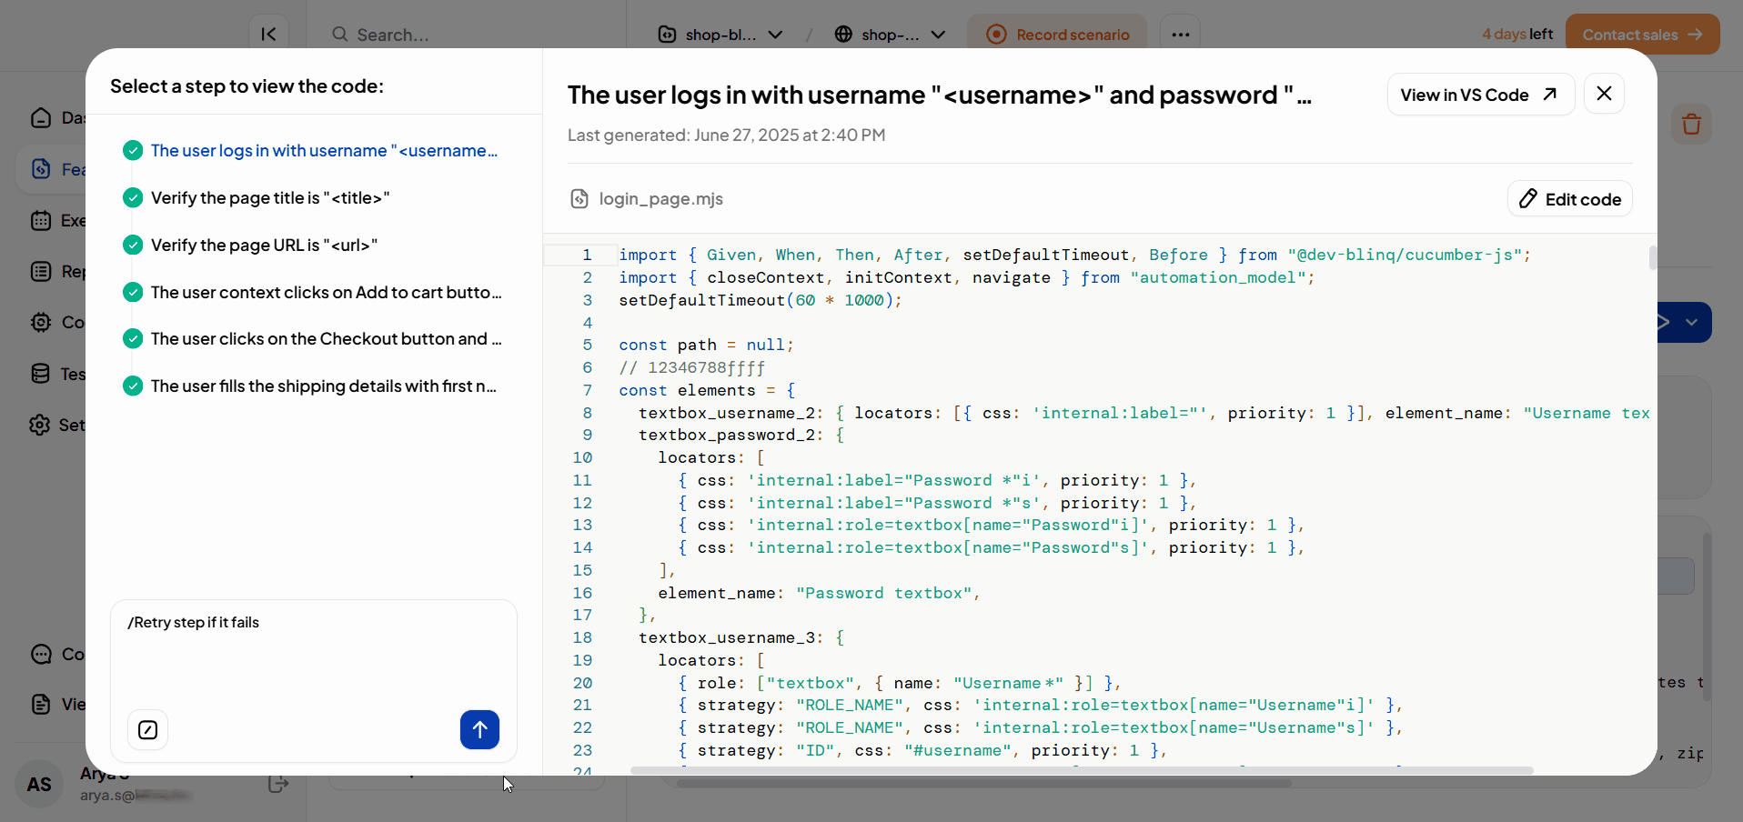This screenshot has height=822, width=1743.
Task: Open View in VS Code
Action: [x=1479, y=95]
